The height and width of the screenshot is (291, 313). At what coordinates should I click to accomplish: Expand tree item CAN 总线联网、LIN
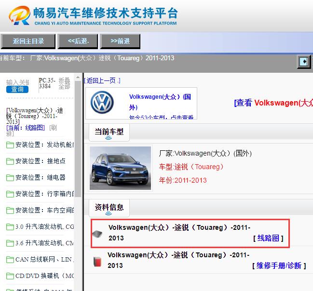point(45,260)
